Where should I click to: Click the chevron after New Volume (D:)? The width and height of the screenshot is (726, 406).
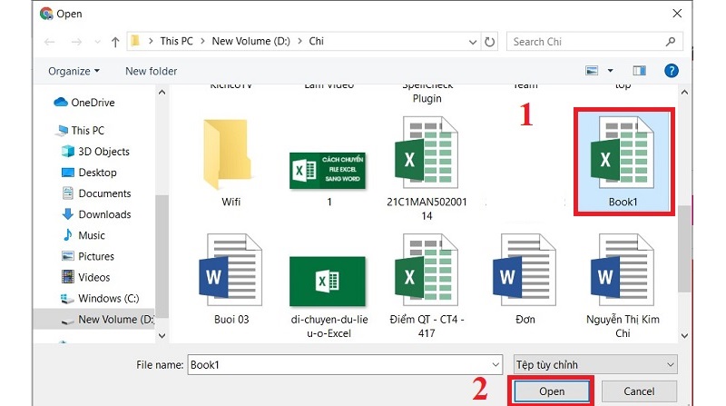coord(299,41)
